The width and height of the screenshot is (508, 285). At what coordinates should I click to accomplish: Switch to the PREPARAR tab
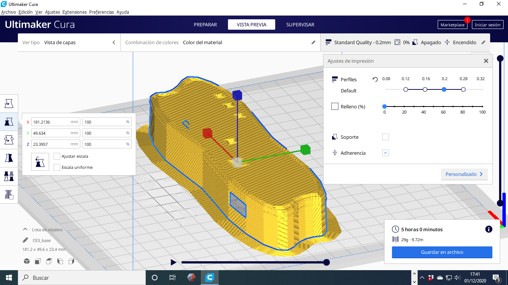pyautogui.click(x=205, y=25)
